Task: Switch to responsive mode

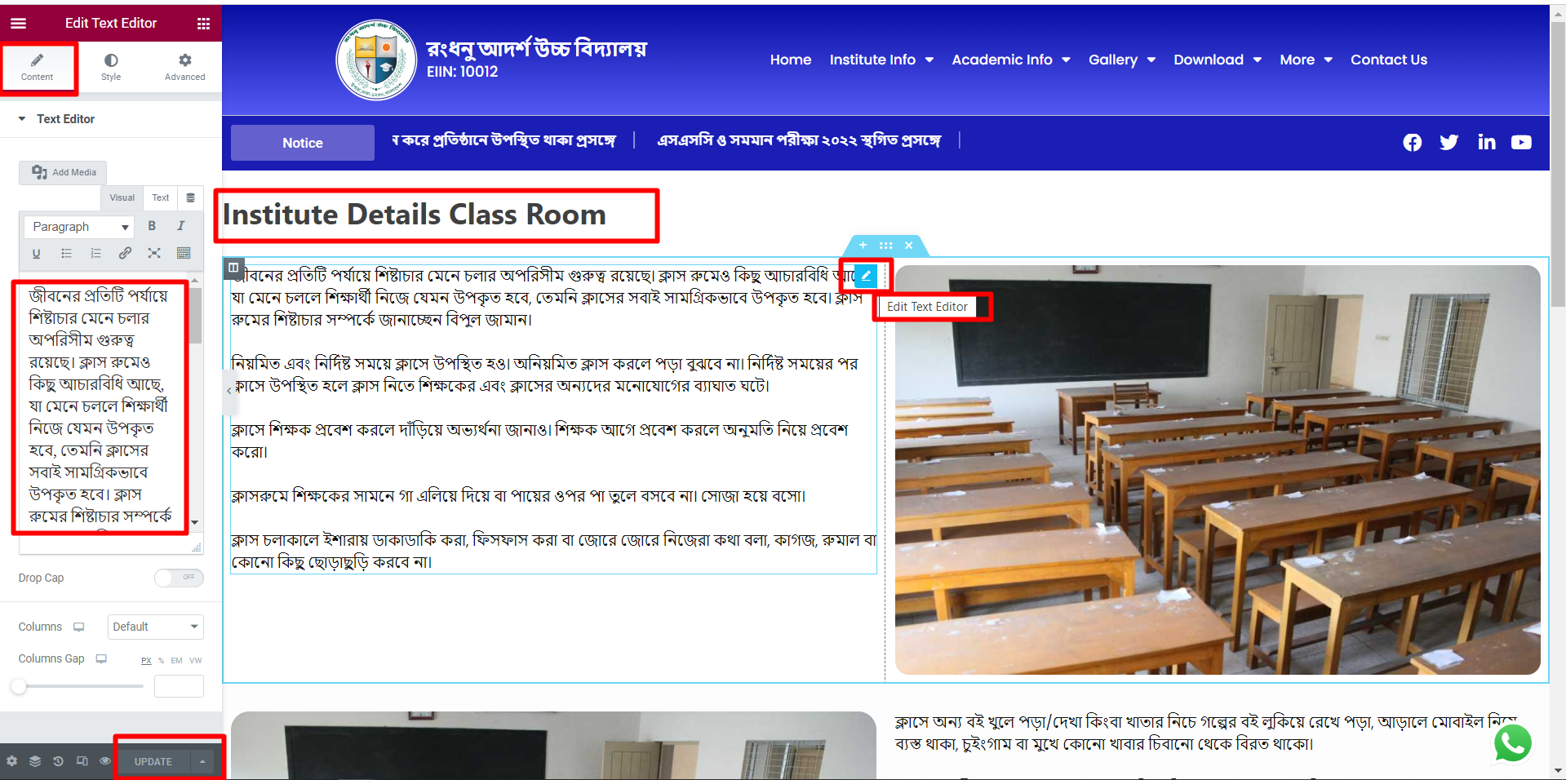Action: pos(82,761)
